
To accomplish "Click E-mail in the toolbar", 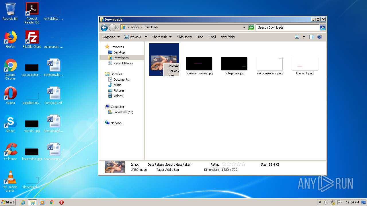I will [212, 37].
